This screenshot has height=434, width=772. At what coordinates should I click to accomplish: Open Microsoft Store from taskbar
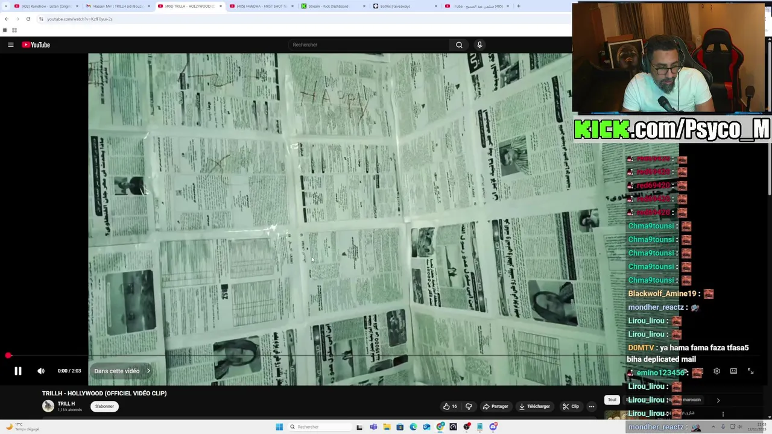(400, 427)
